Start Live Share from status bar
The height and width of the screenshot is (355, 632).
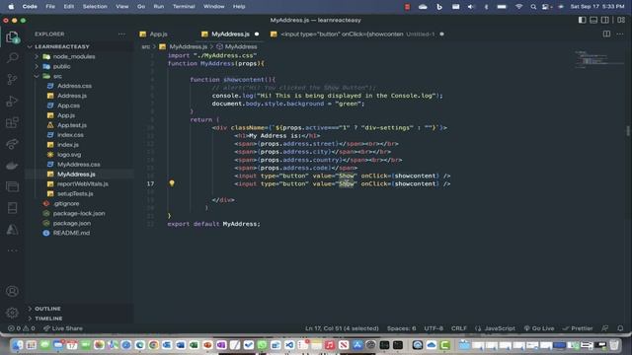coord(63,328)
